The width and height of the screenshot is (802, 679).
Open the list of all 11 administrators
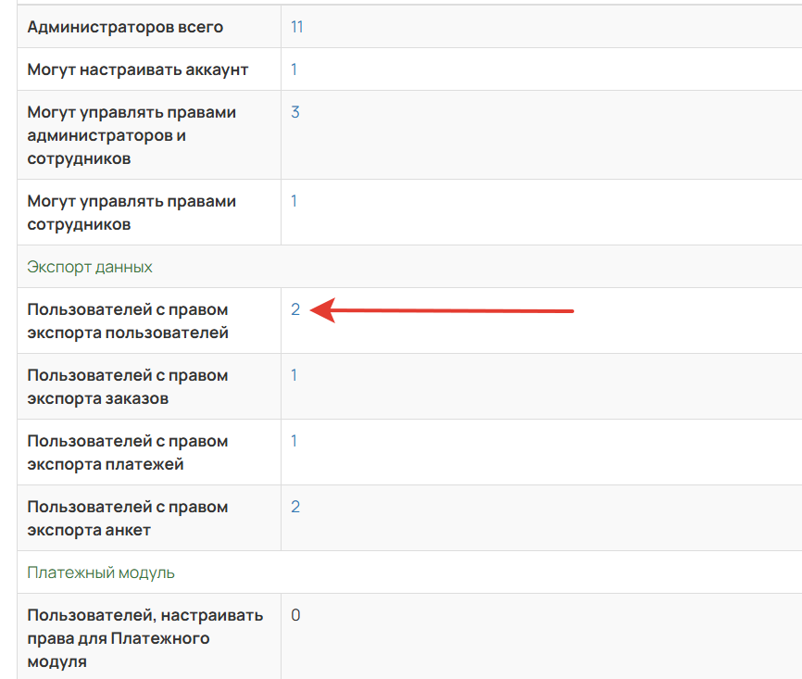click(294, 27)
